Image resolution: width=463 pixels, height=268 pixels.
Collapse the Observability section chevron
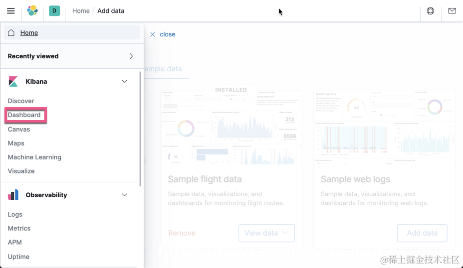click(124, 195)
